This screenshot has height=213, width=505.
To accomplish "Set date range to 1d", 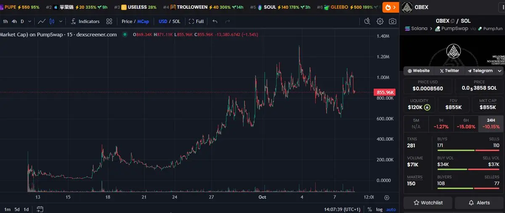I will pos(26,209).
